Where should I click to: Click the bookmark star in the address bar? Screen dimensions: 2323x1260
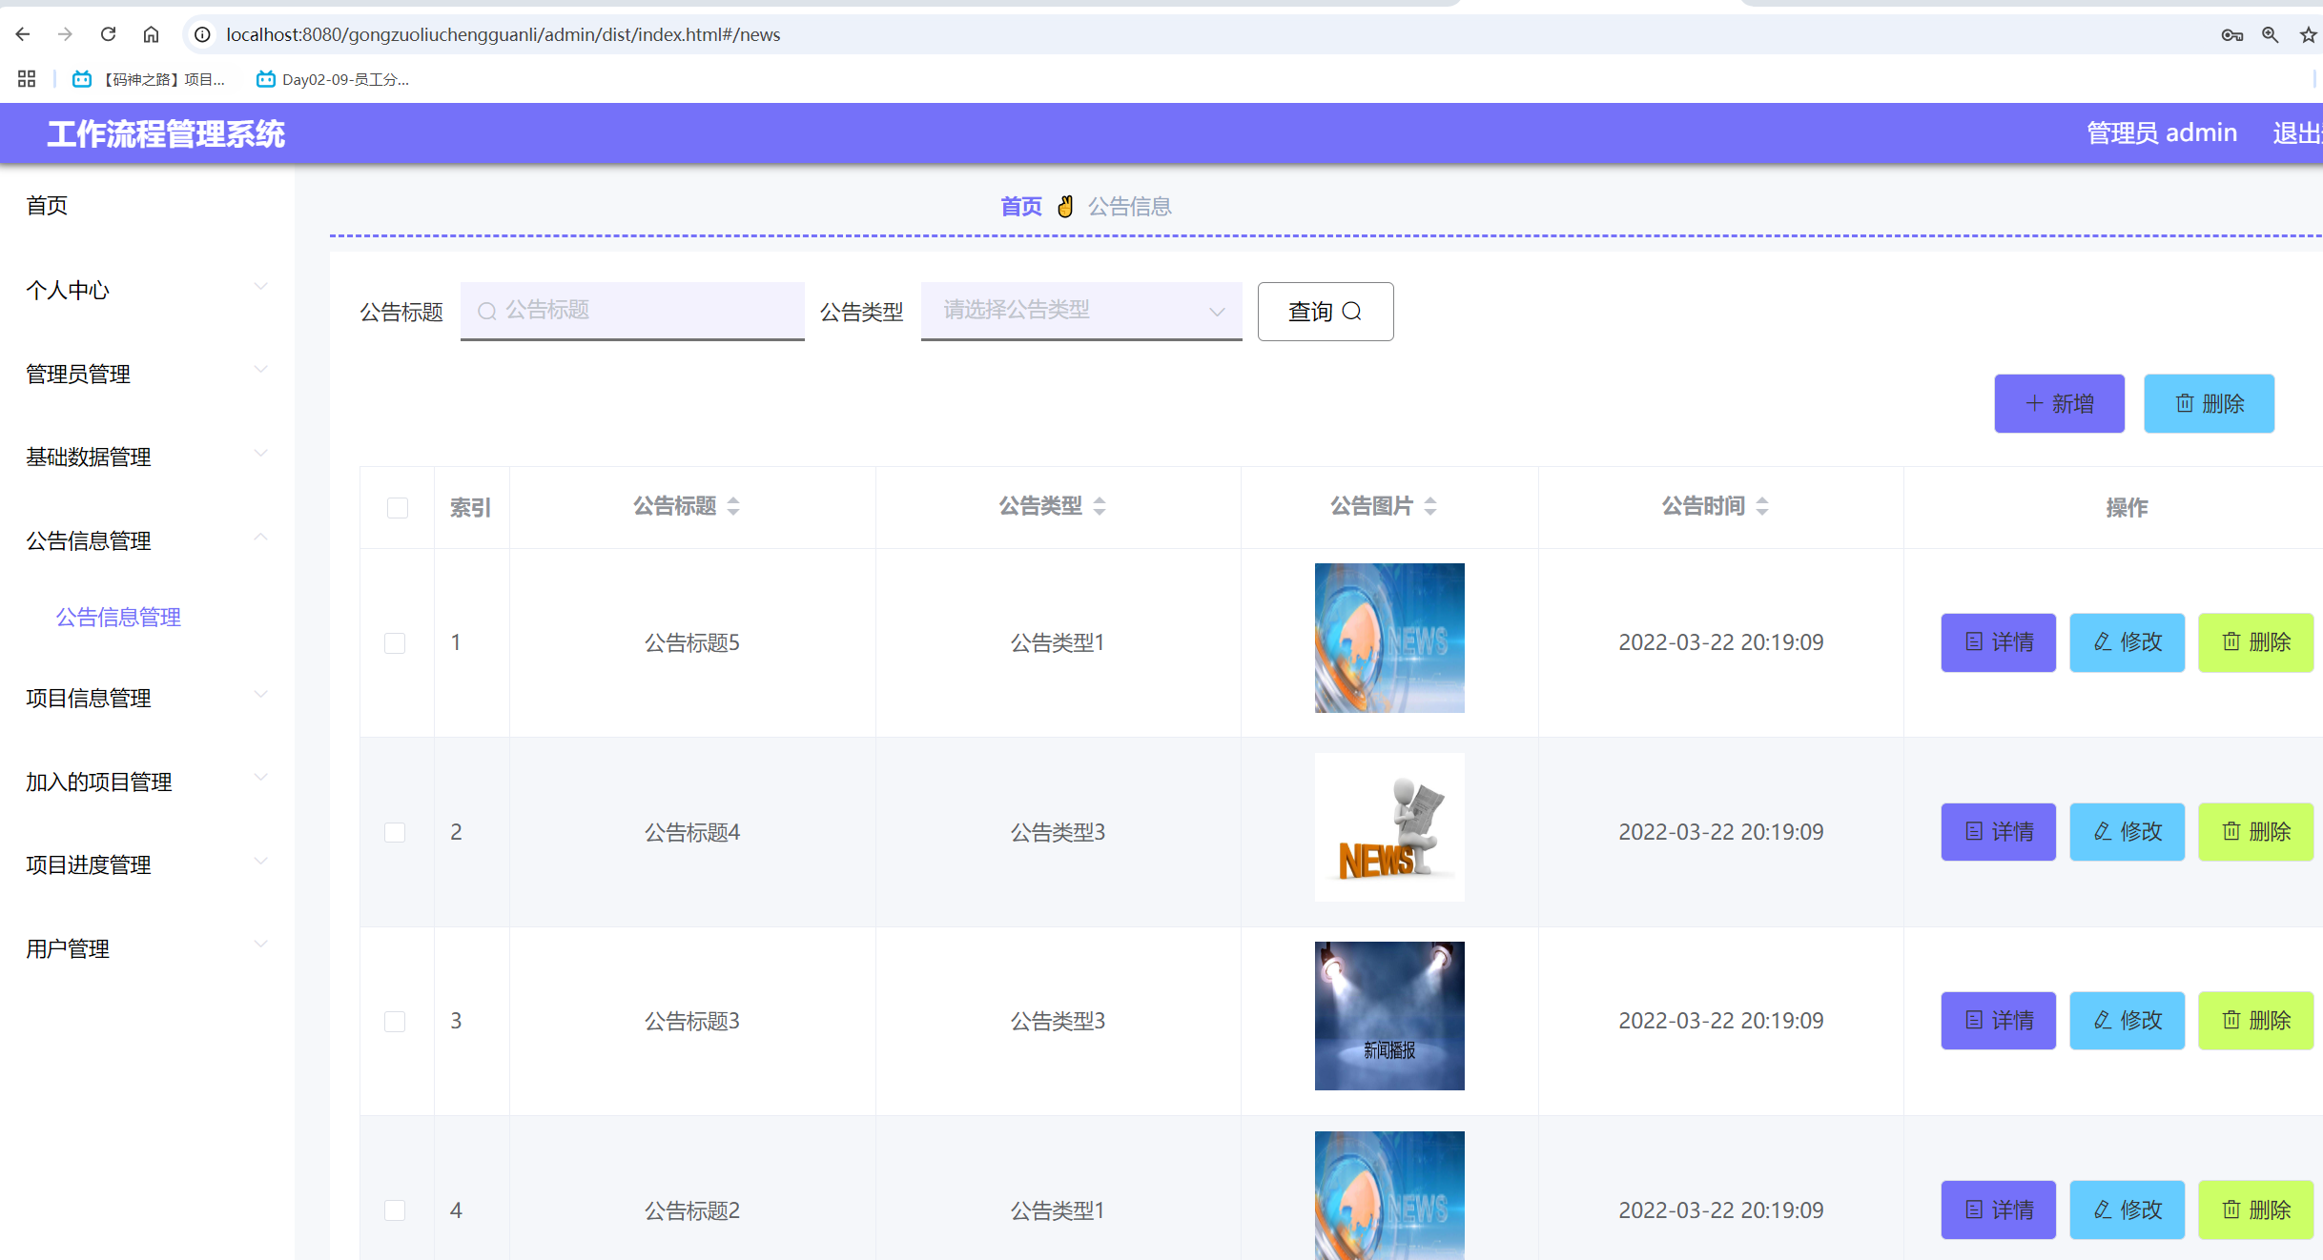tap(2308, 33)
